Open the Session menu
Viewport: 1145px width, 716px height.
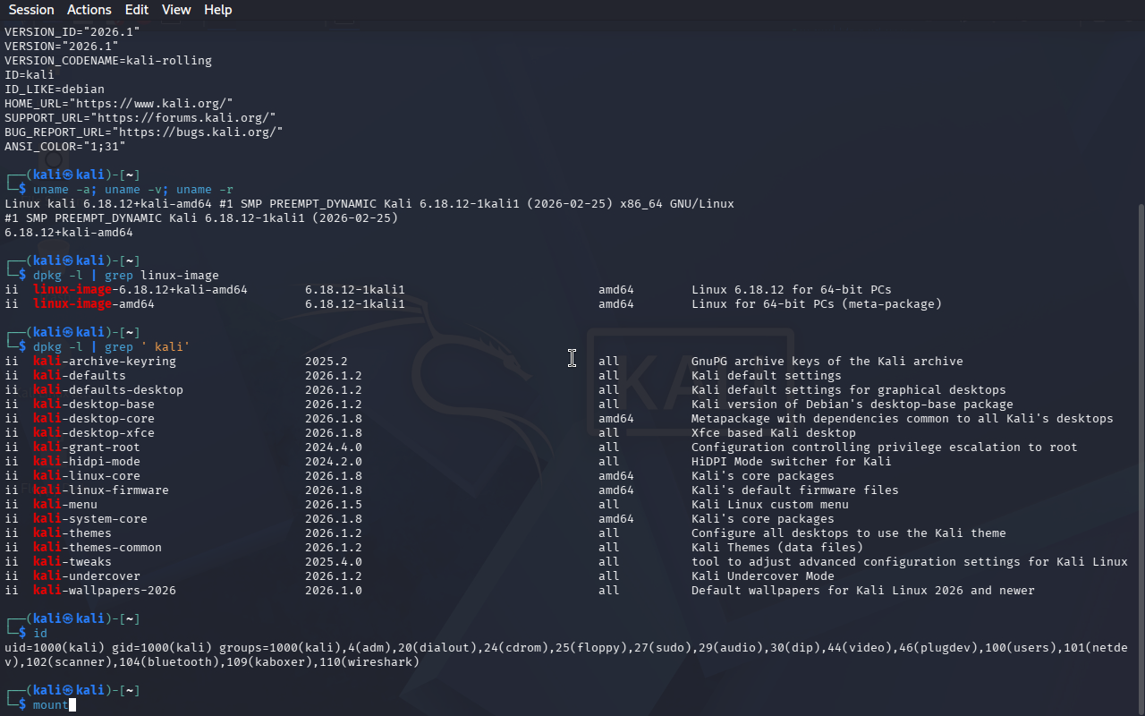pos(31,10)
